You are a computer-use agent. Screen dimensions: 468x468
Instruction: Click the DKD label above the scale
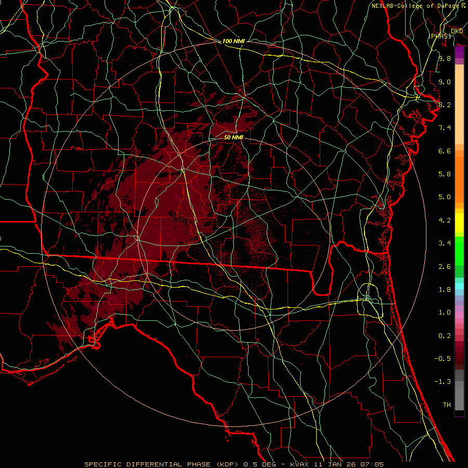point(457,31)
